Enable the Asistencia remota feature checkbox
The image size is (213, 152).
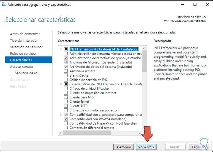pyautogui.click(x=66, y=71)
